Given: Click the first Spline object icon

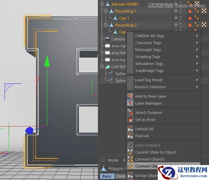Looking at the screenshot, I should [111, 74].
